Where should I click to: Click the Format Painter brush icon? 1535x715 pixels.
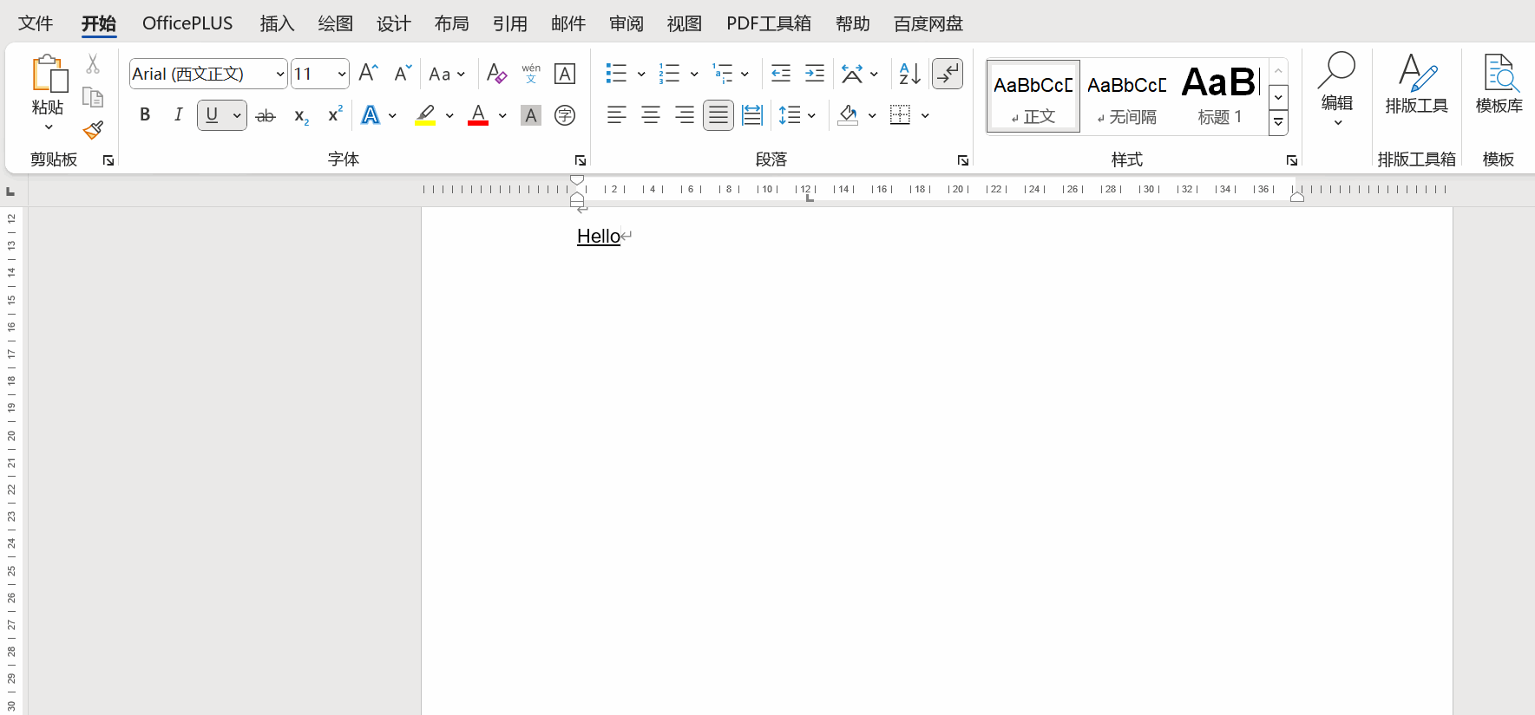tap(93, 130)
